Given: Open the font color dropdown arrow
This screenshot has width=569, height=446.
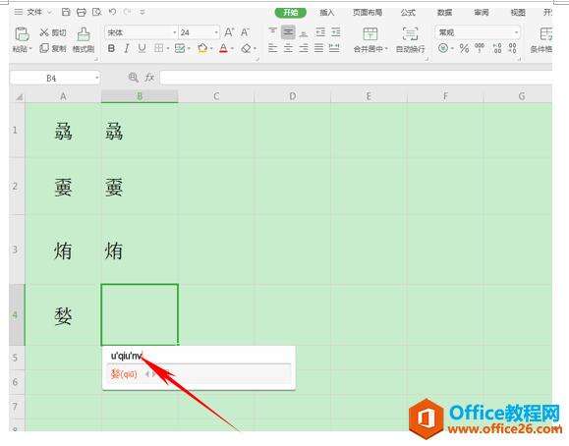Looking at the screenshot, I should [x=232, y=49].
